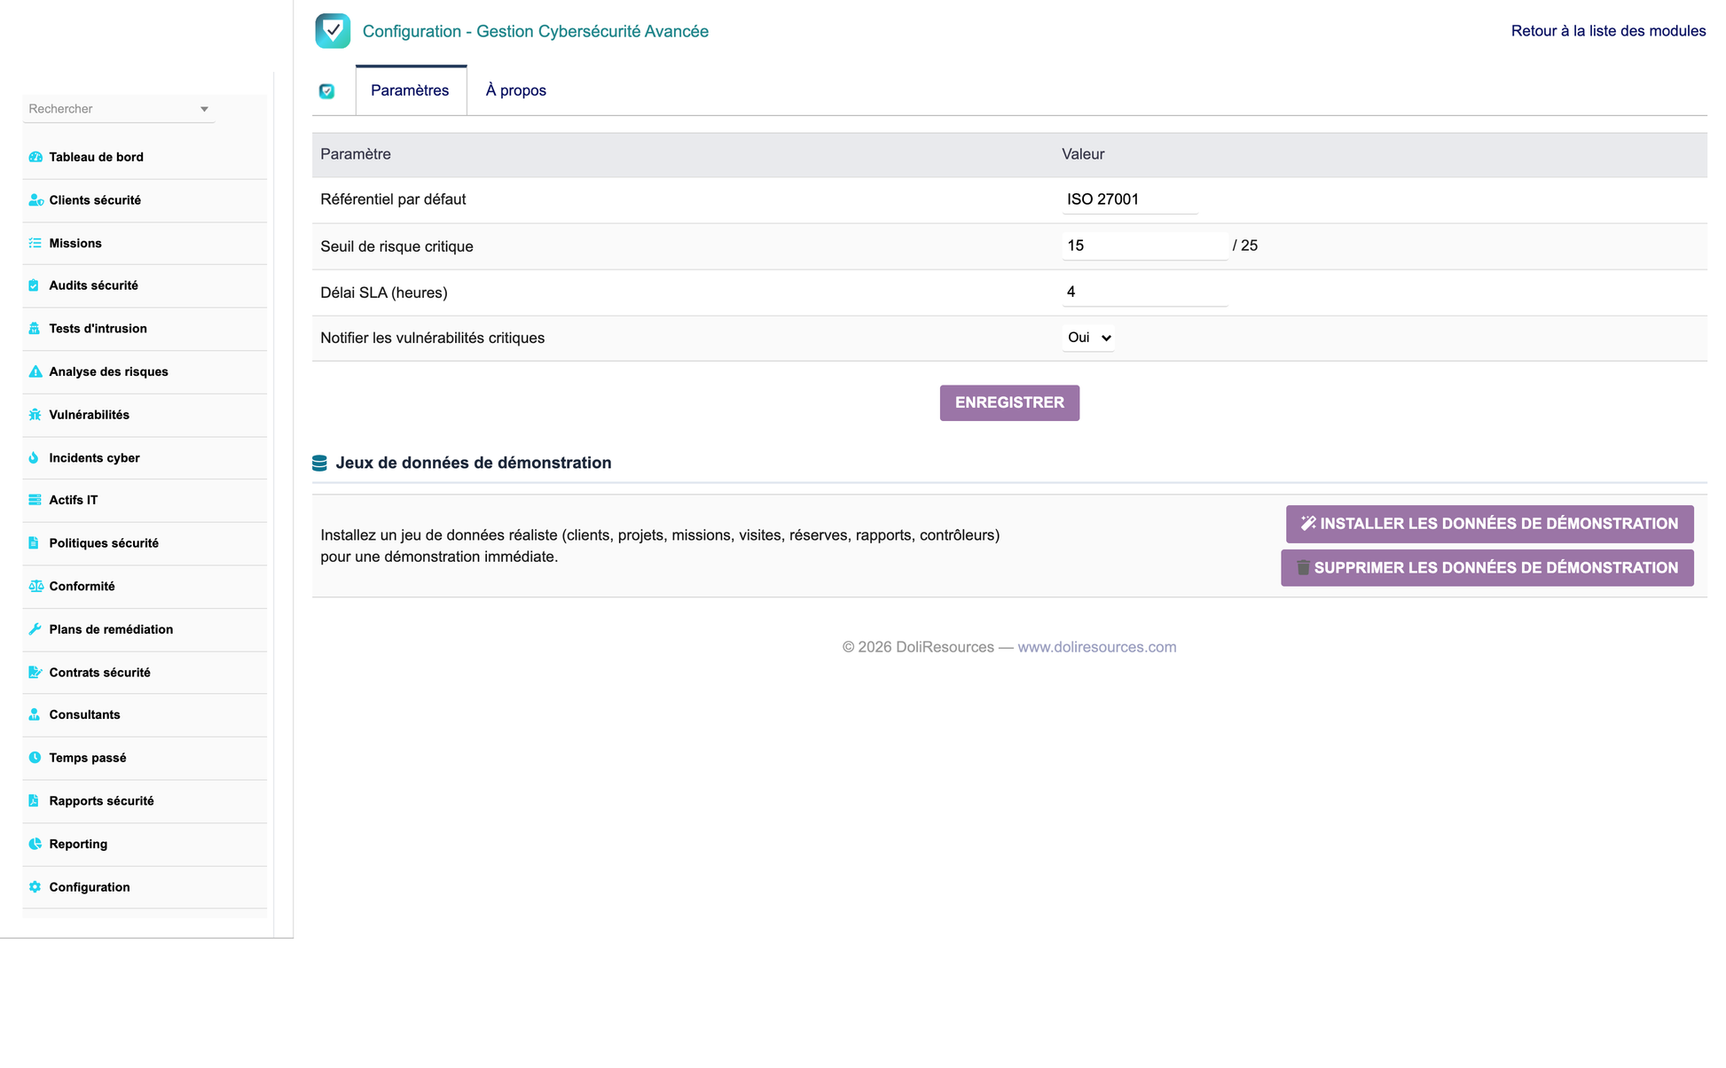Open Tests d'intrusion menu entry
This screenshot has width=1726, height=1068.
tap(98, 329)
